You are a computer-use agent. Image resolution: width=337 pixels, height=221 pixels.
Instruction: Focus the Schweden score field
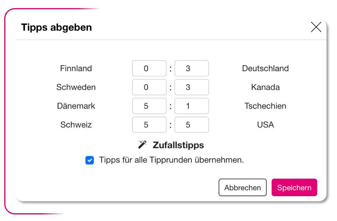pyautogui.click(x=149, y=87)
